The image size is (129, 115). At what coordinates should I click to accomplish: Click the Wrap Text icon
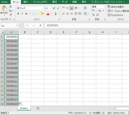(85, 8)
